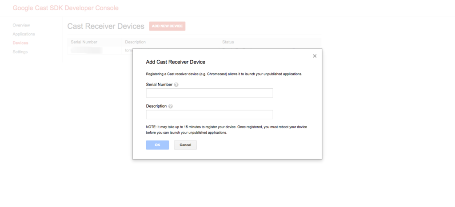The height and width of the screenshot is (207, 455).
Task: Open Settings in the sidebar
Action: [20, 52]
